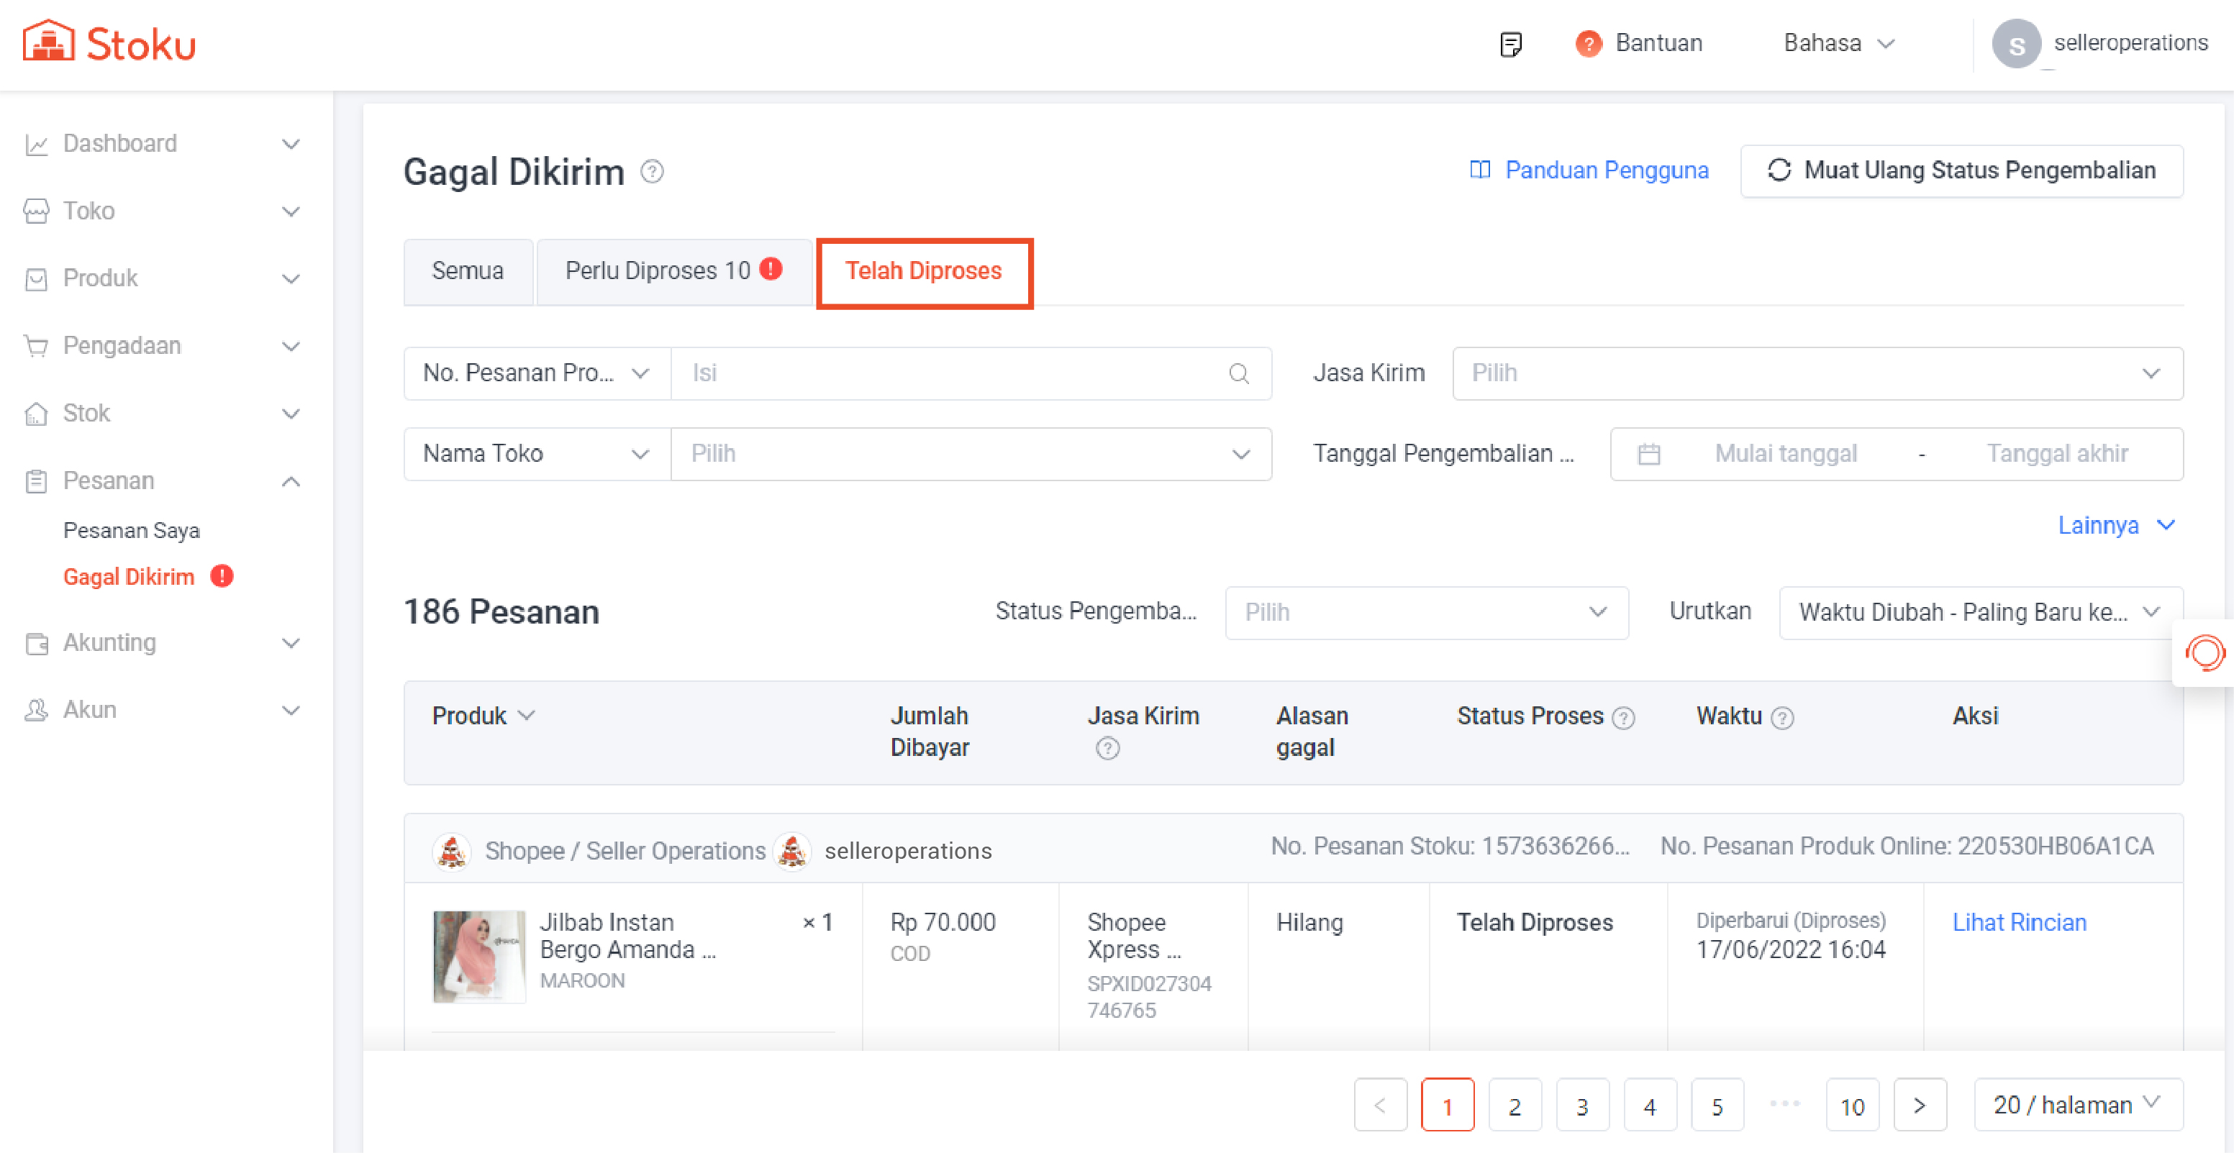The image size is (2234, 1153).
Task: Click Muat Ulang Status Pengembalian button
Action: click(x=1961, y=170)
